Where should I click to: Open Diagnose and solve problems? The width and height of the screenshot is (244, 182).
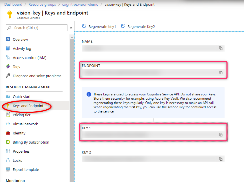pos(37,76)
